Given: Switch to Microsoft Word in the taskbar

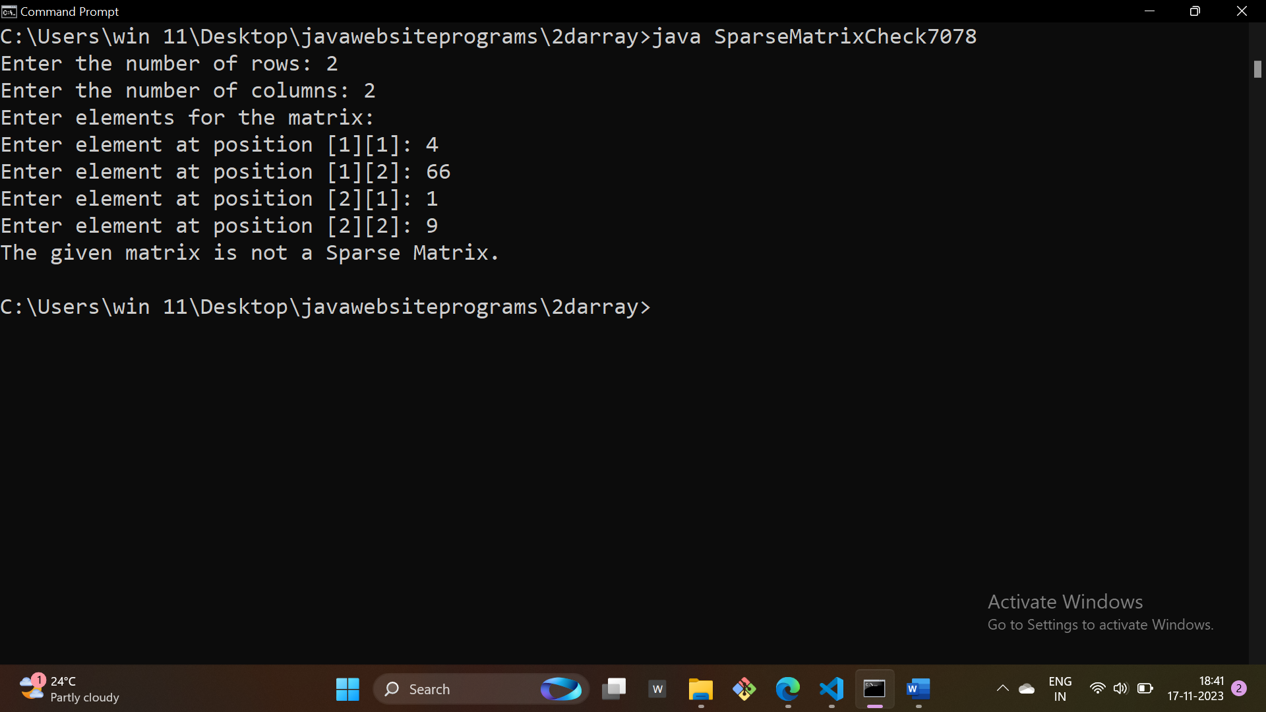Looking at the screenshot, I should point(918,689).
